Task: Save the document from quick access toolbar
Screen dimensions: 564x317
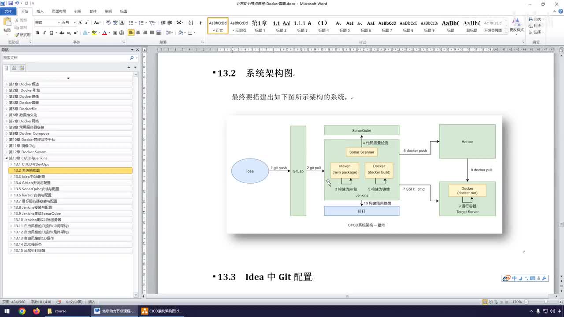Action: (11, 4)
